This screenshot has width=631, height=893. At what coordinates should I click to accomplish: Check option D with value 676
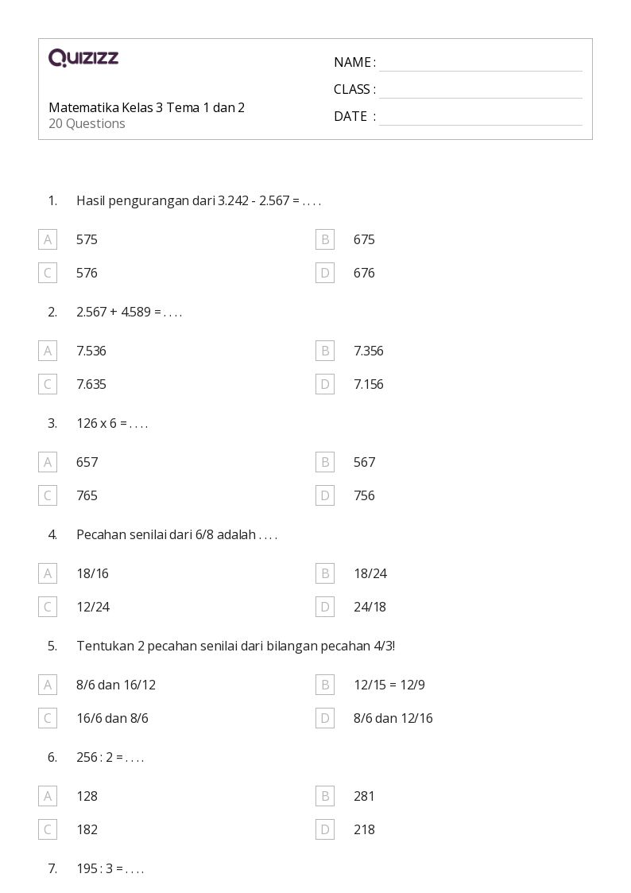[x=325, y=273]
